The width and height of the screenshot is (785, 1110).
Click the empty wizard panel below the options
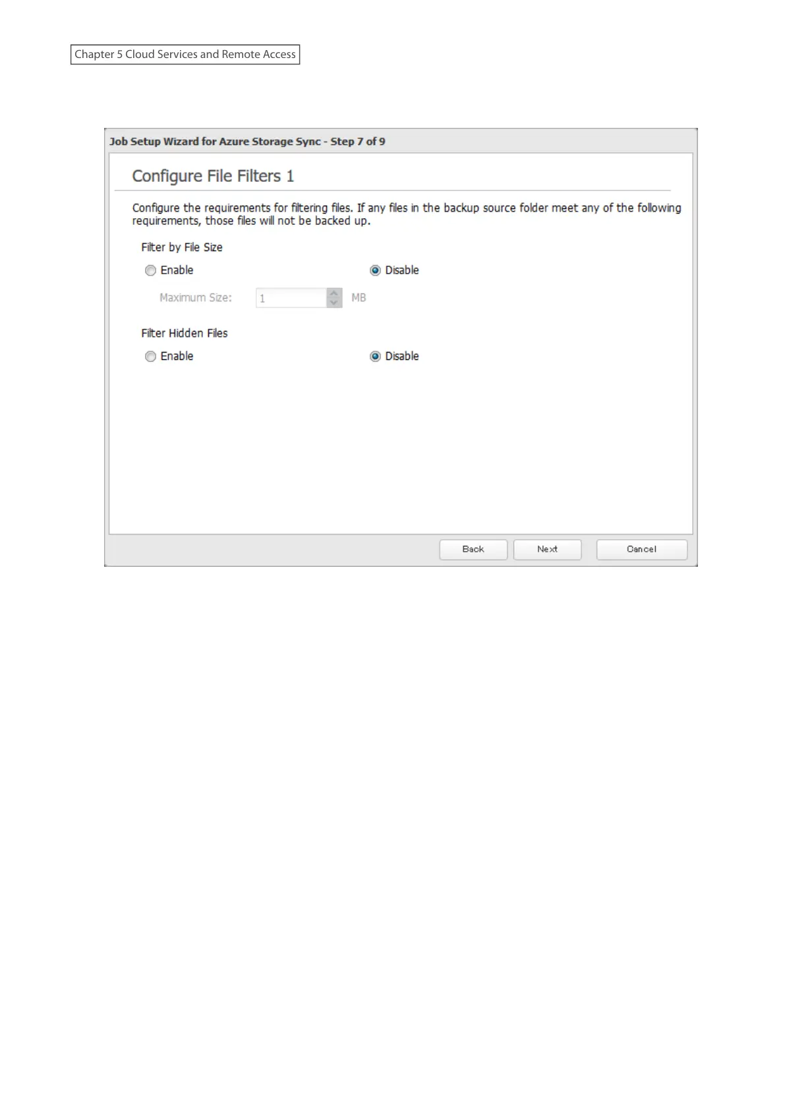point(401,448)
